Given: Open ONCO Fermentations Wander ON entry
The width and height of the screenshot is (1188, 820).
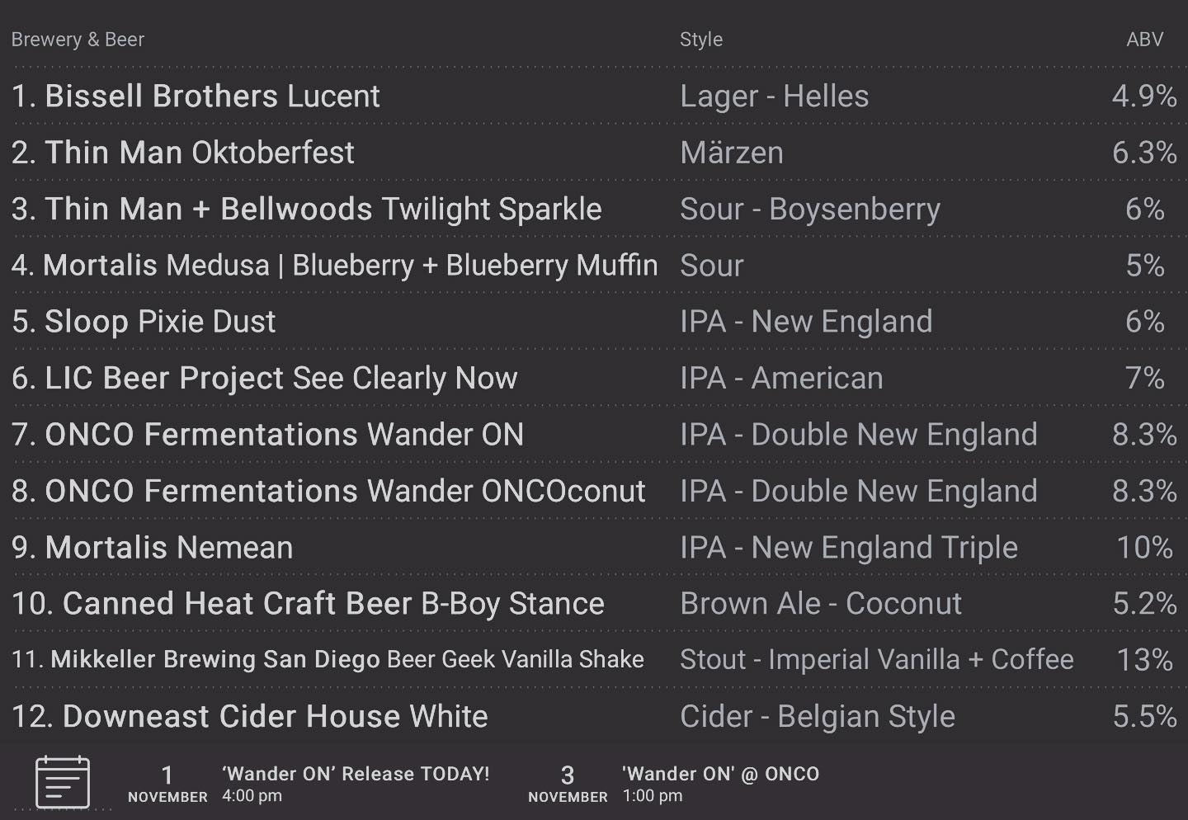Looking at the screenshot, I should pos(594,435).
